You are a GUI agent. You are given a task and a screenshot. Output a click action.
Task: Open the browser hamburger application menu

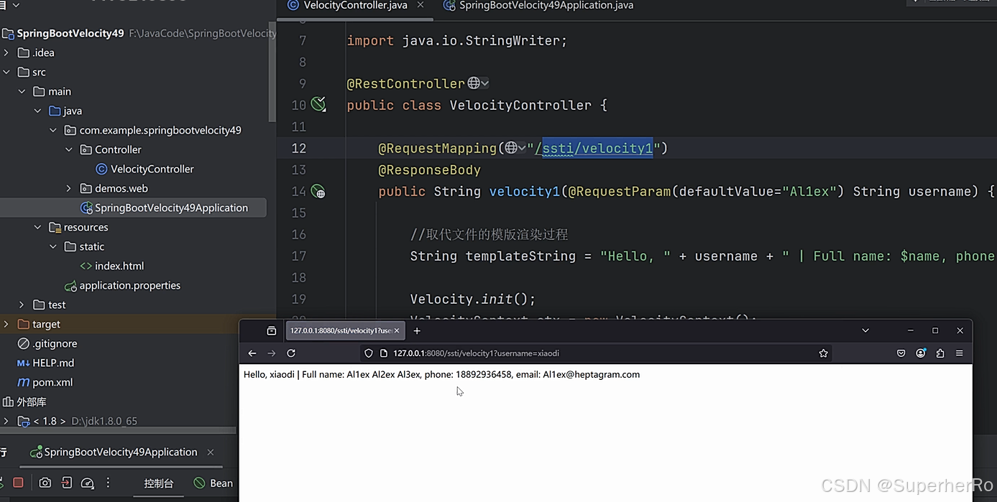pos(960,353)
